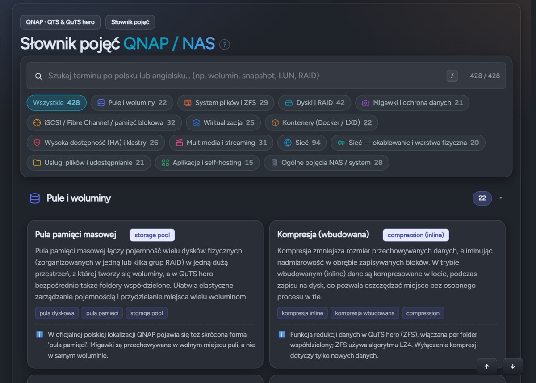Click the Kompresja (wbudowana) heading
The height and width of the screenshot is (383, 536).
click(x=323, y=235)
